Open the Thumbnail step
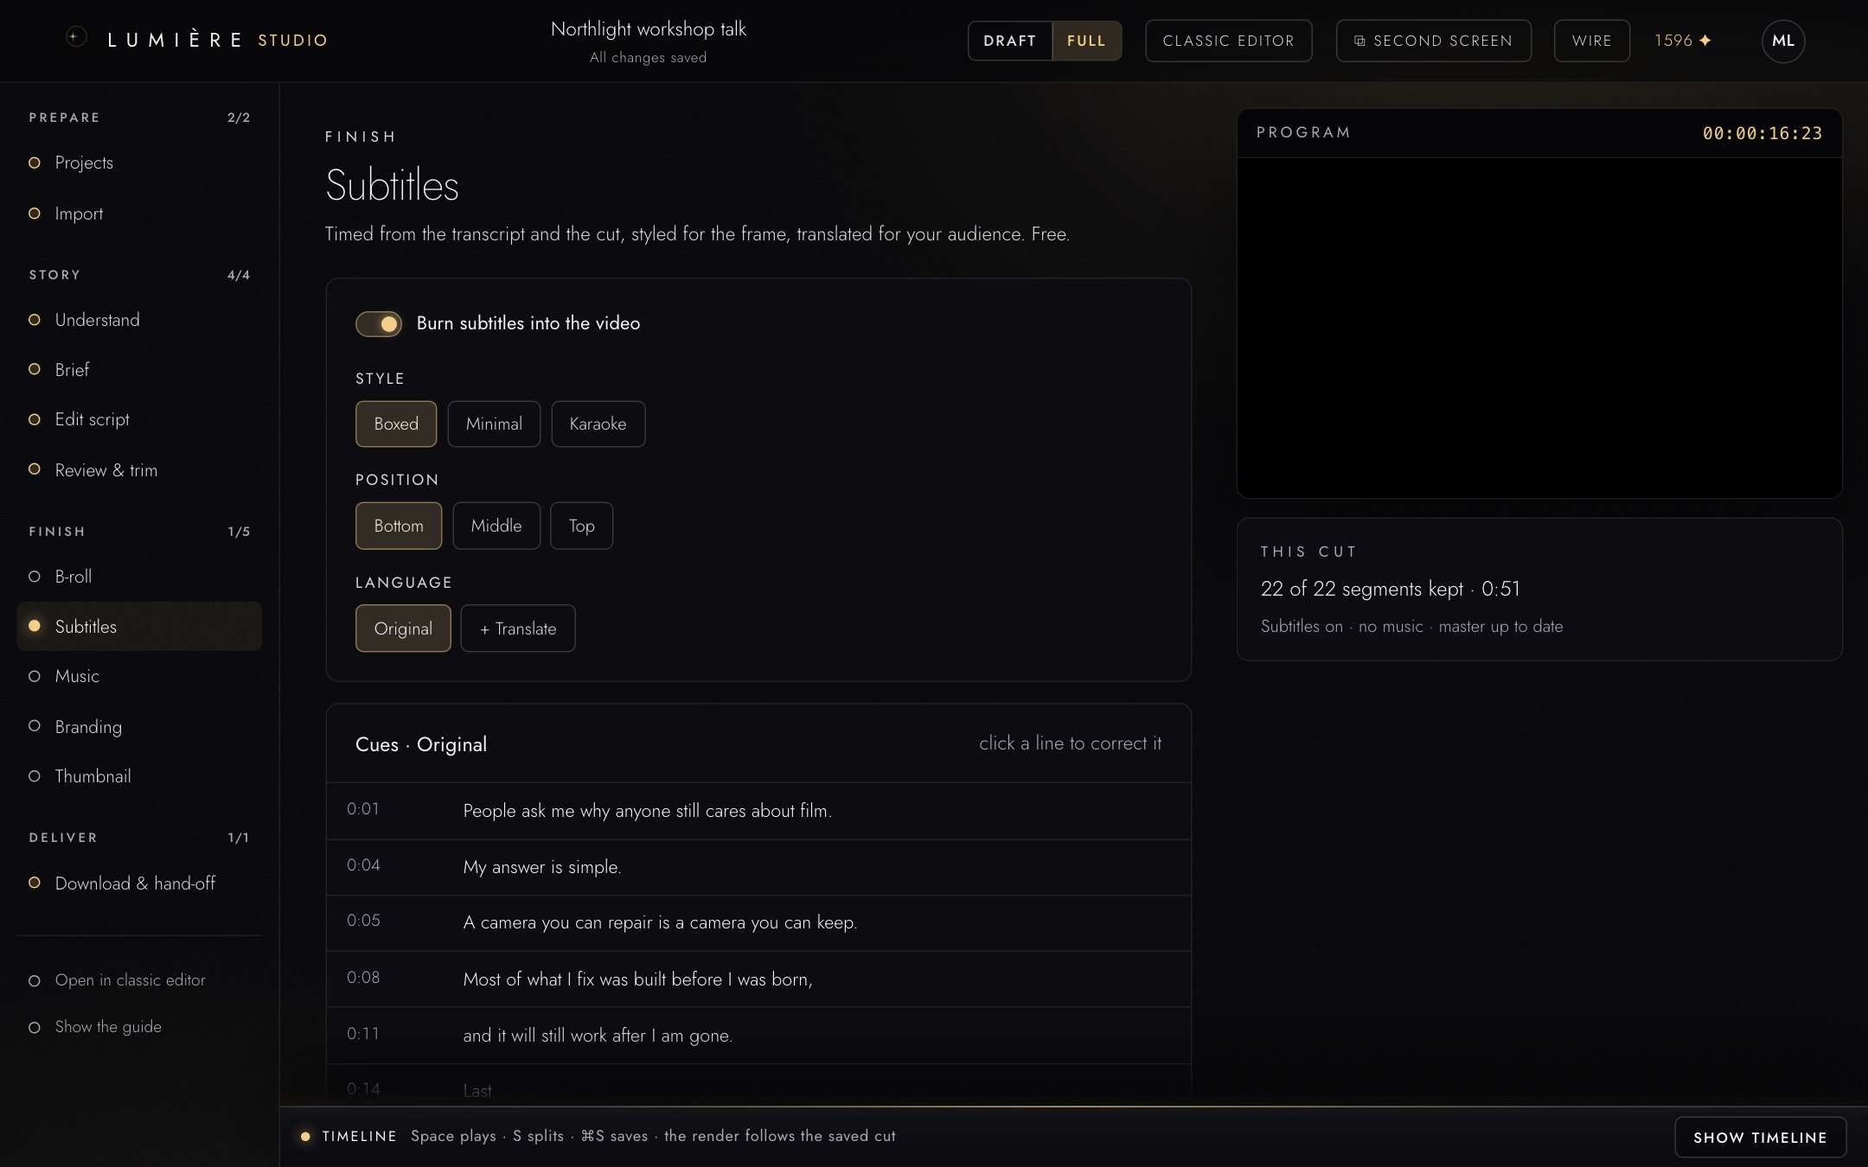This screenshot has height=1167, width=1868. [x=138, y=776]
